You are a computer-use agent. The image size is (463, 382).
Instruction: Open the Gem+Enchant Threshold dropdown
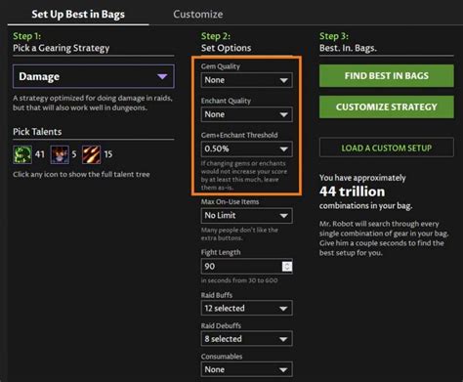point(246,149)
